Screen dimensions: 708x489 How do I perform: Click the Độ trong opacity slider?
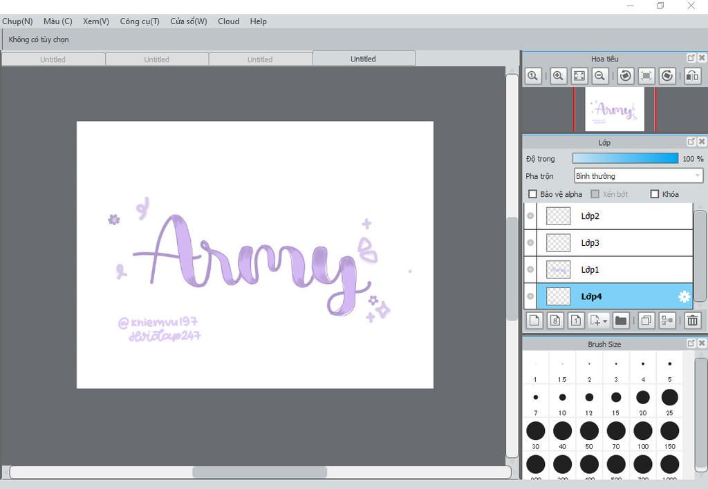[x=625, y=159]
